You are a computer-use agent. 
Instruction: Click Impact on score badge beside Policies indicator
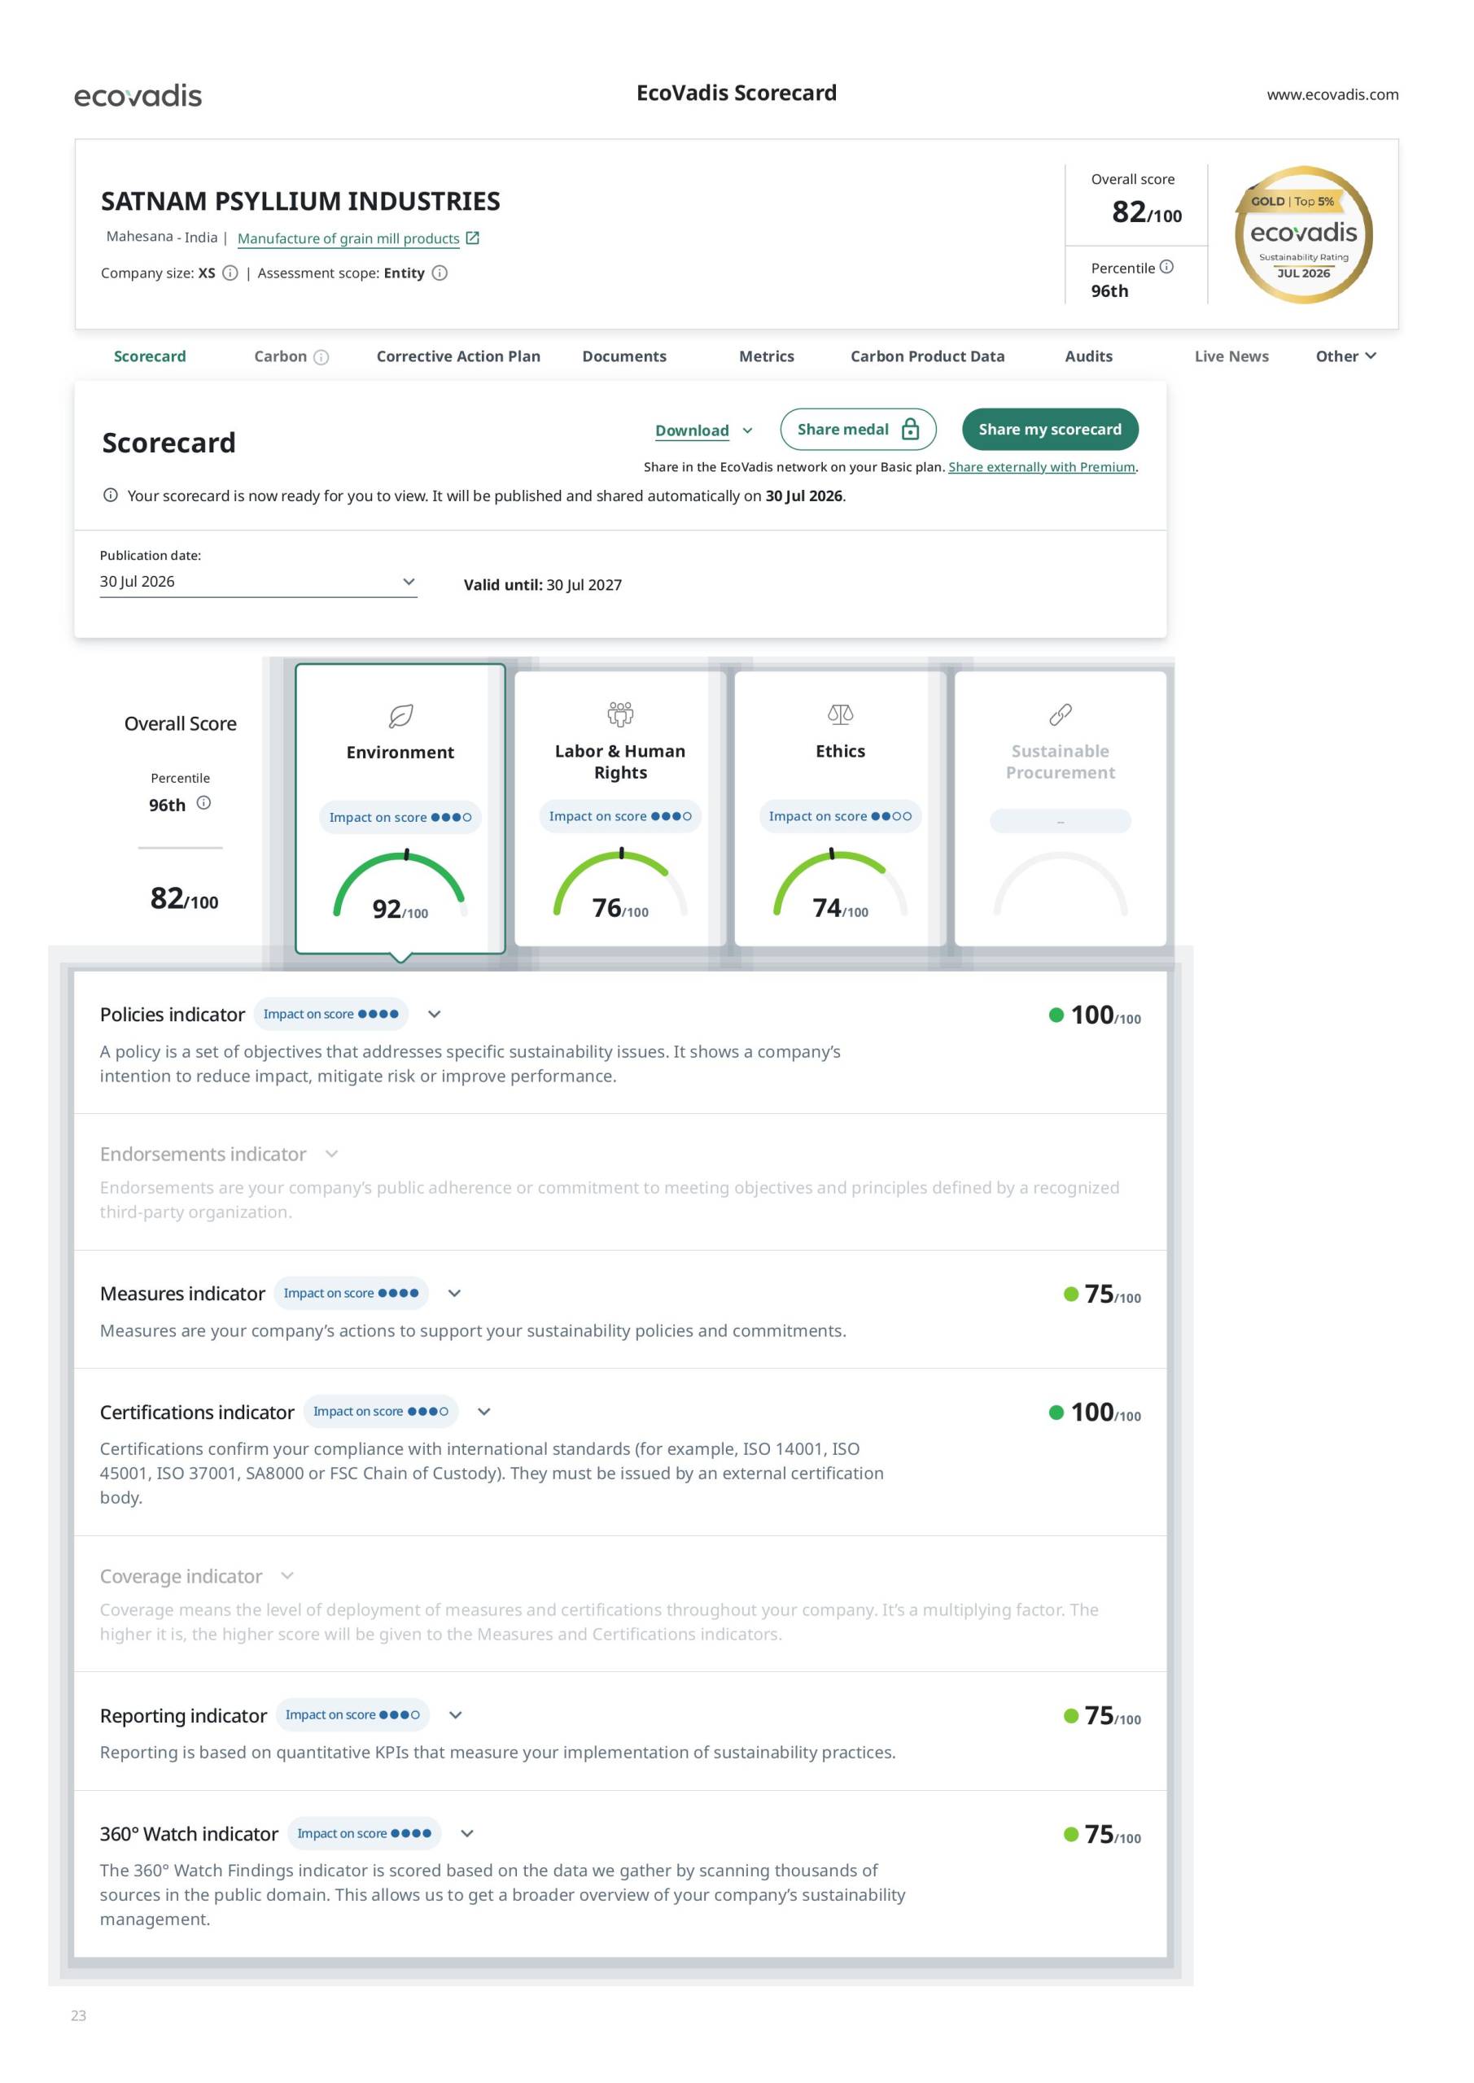click(331, 1015)
